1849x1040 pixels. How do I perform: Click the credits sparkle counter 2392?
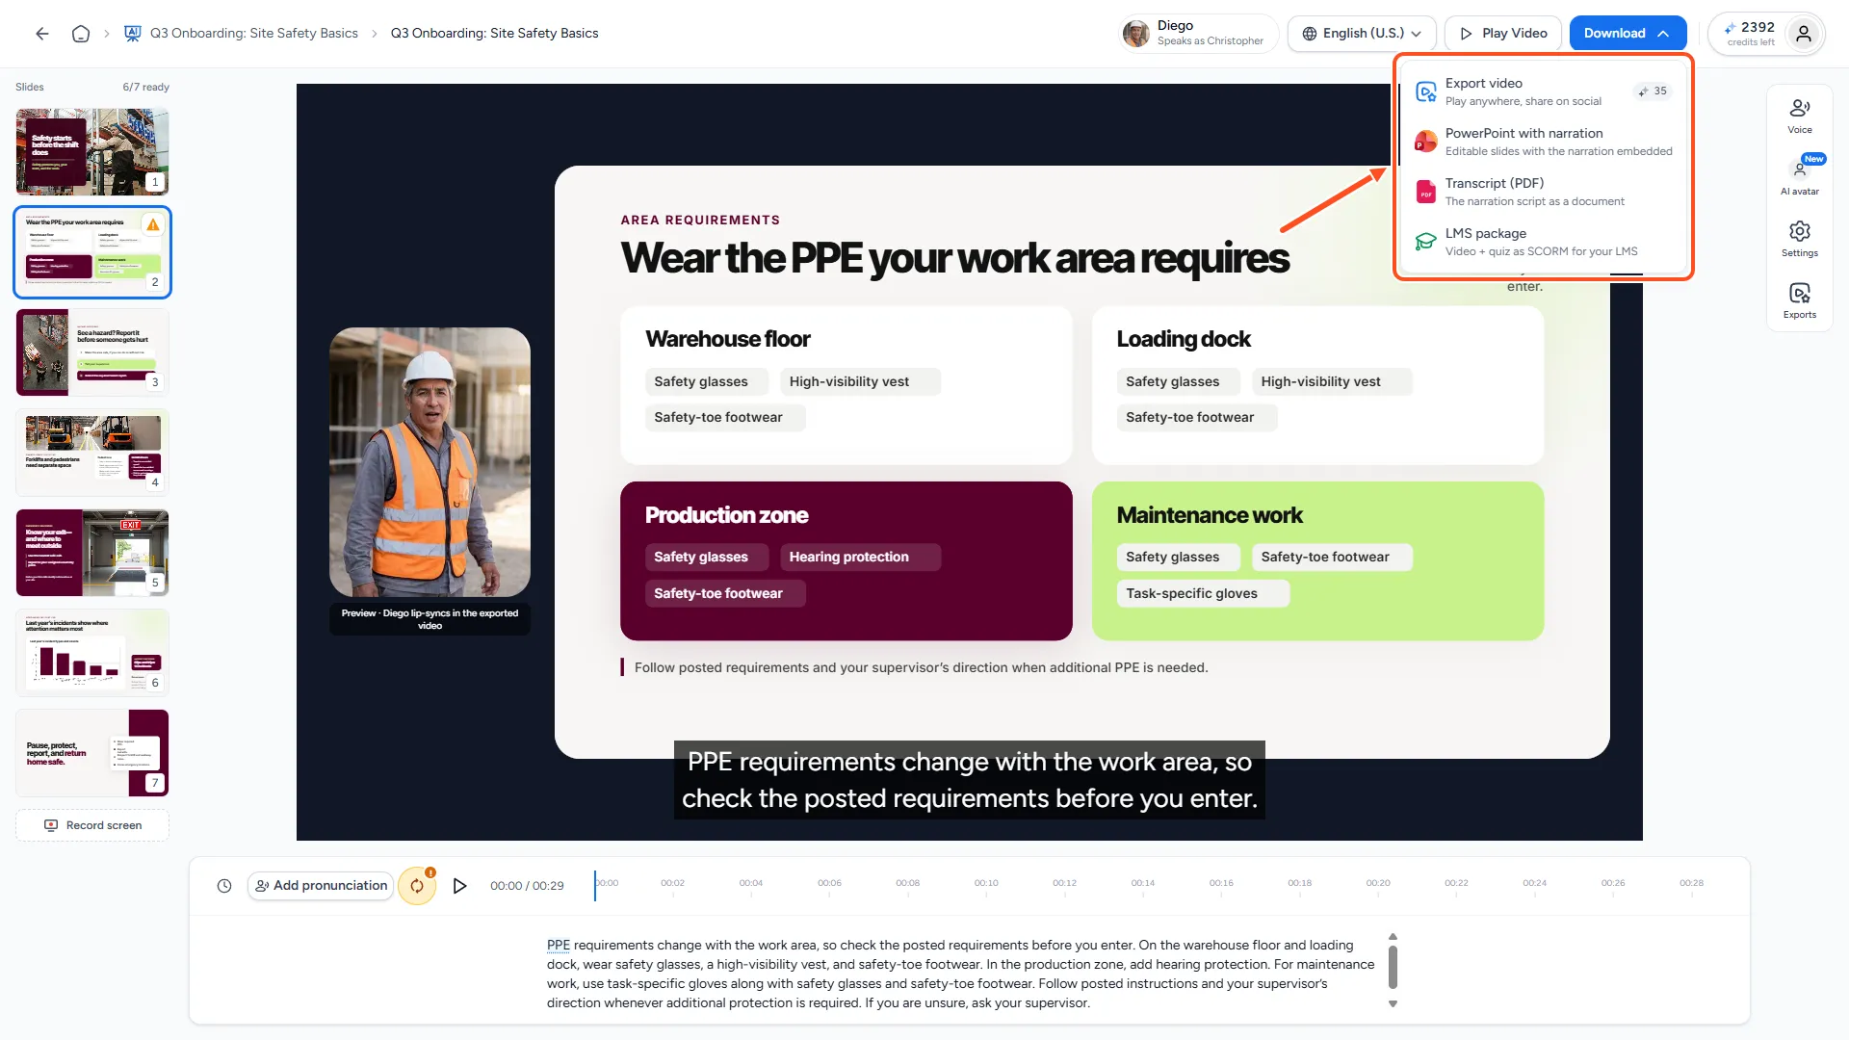pos(1750,34)
